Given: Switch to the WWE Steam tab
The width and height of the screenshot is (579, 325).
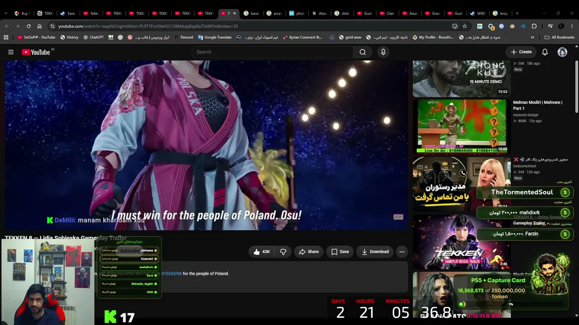Looking at the screenshot, I should tap(478, 14).
